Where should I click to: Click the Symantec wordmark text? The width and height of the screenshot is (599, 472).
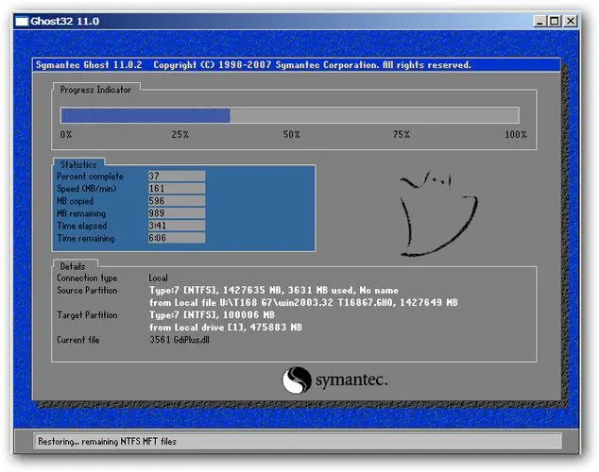351,379
